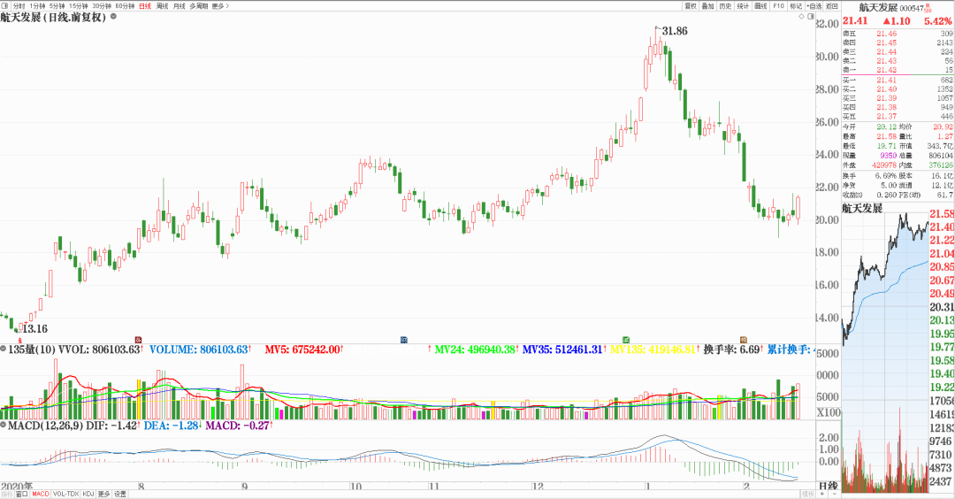
Task: Select the KDJ indicator tab
Action: click(88, 494)
